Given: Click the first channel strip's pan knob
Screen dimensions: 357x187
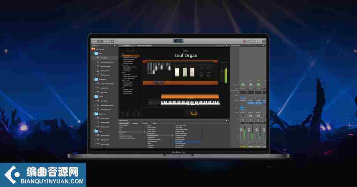Looking at the screenshot, I should coord(243,120).
